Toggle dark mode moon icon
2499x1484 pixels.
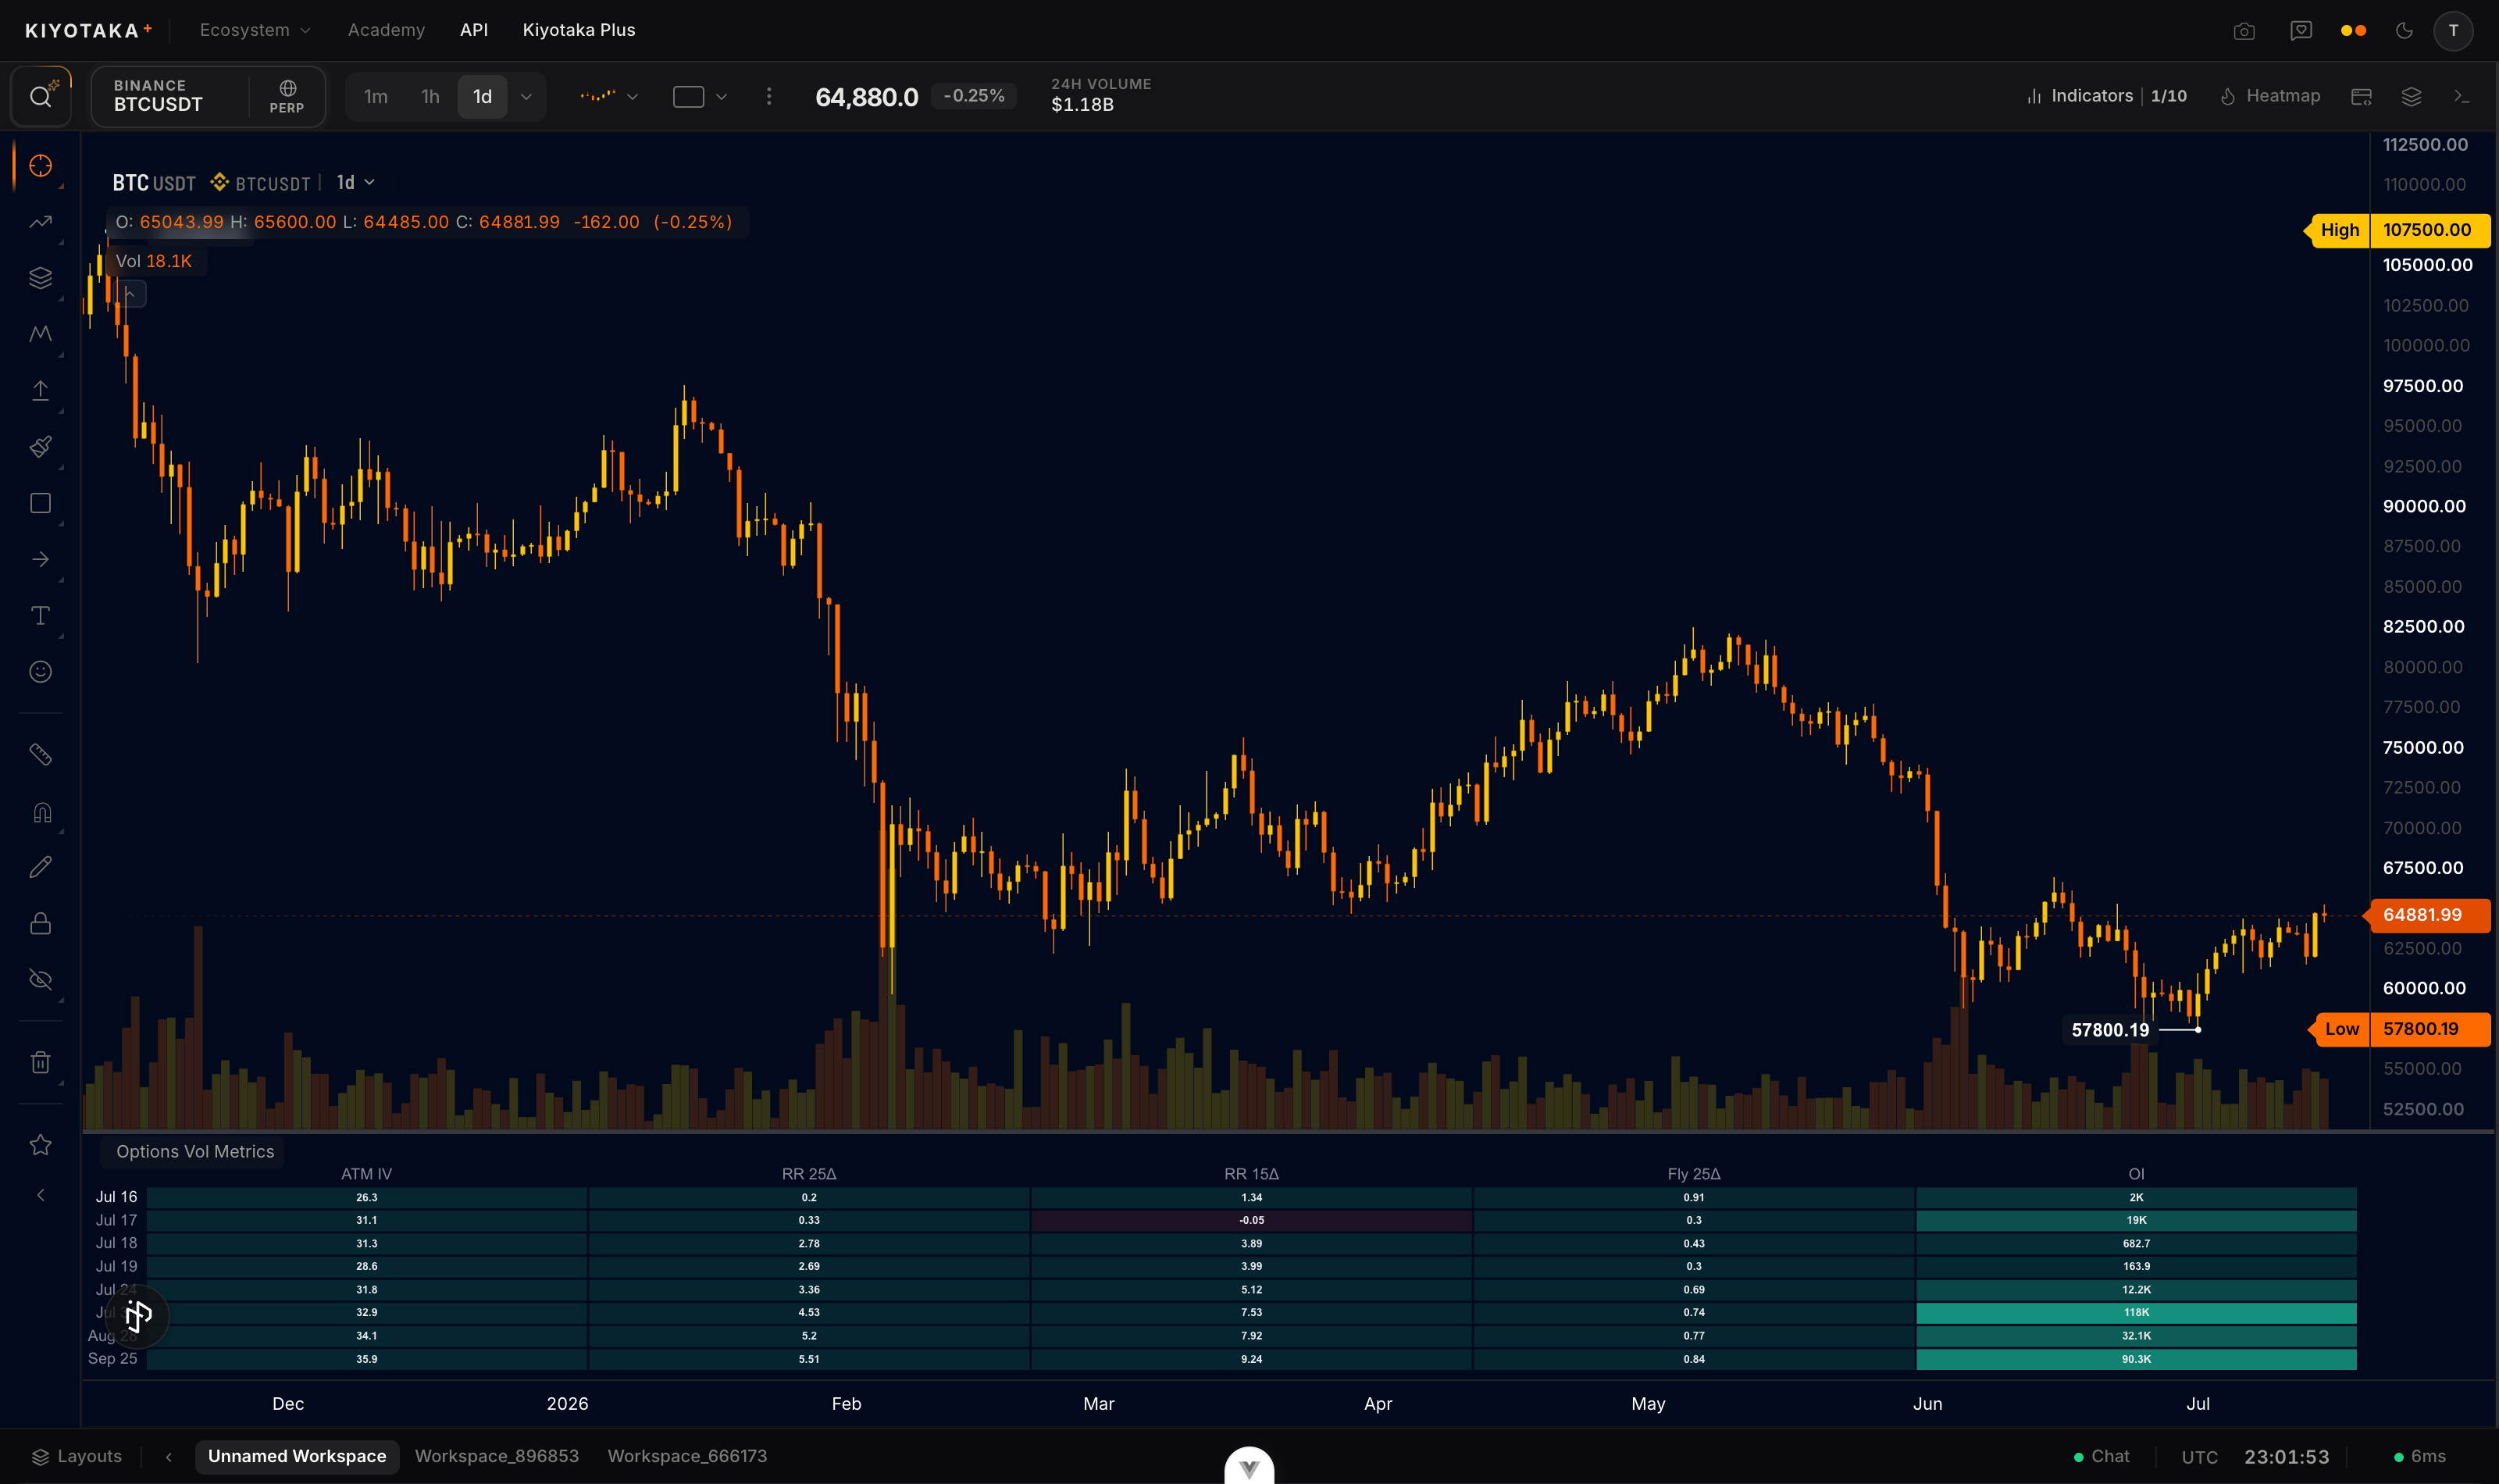2404,31
